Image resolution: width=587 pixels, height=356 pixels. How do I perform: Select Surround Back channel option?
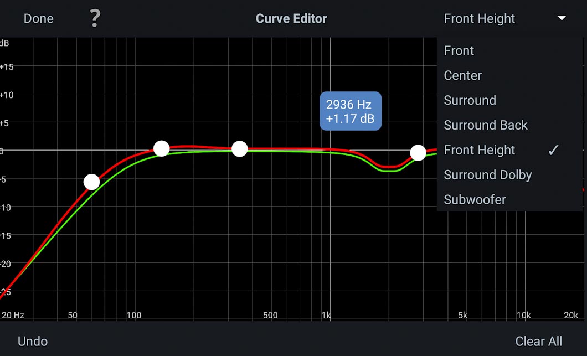(x=486, y=125)
